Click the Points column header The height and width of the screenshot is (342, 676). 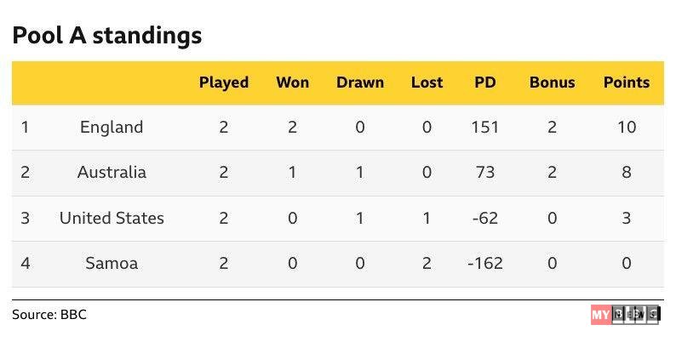pos(627,83)
